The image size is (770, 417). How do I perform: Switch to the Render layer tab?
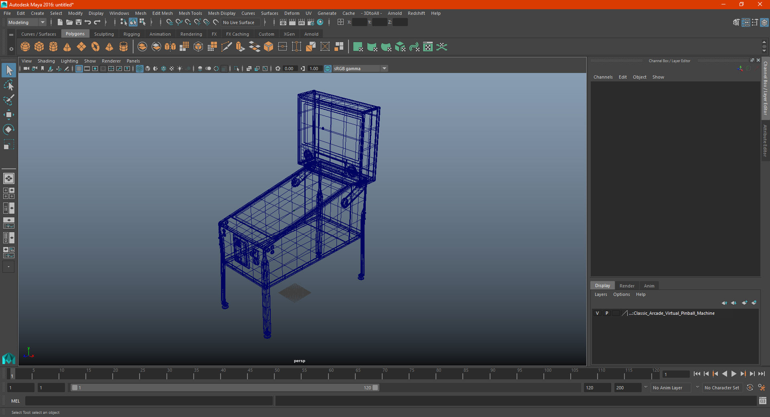click(x=627, y=286)
